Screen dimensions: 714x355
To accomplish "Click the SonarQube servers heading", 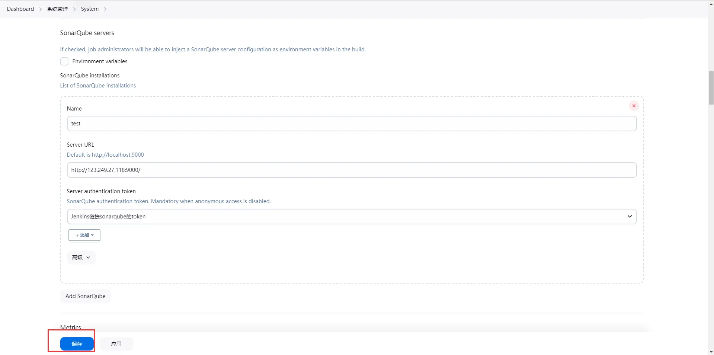I will [87, 33].
